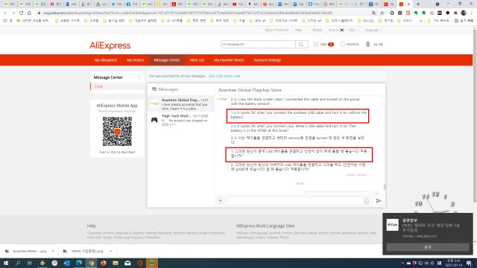This screenshot has height=268, width=477.
Task: Click in the chat message input field
Action: (294, 201)
